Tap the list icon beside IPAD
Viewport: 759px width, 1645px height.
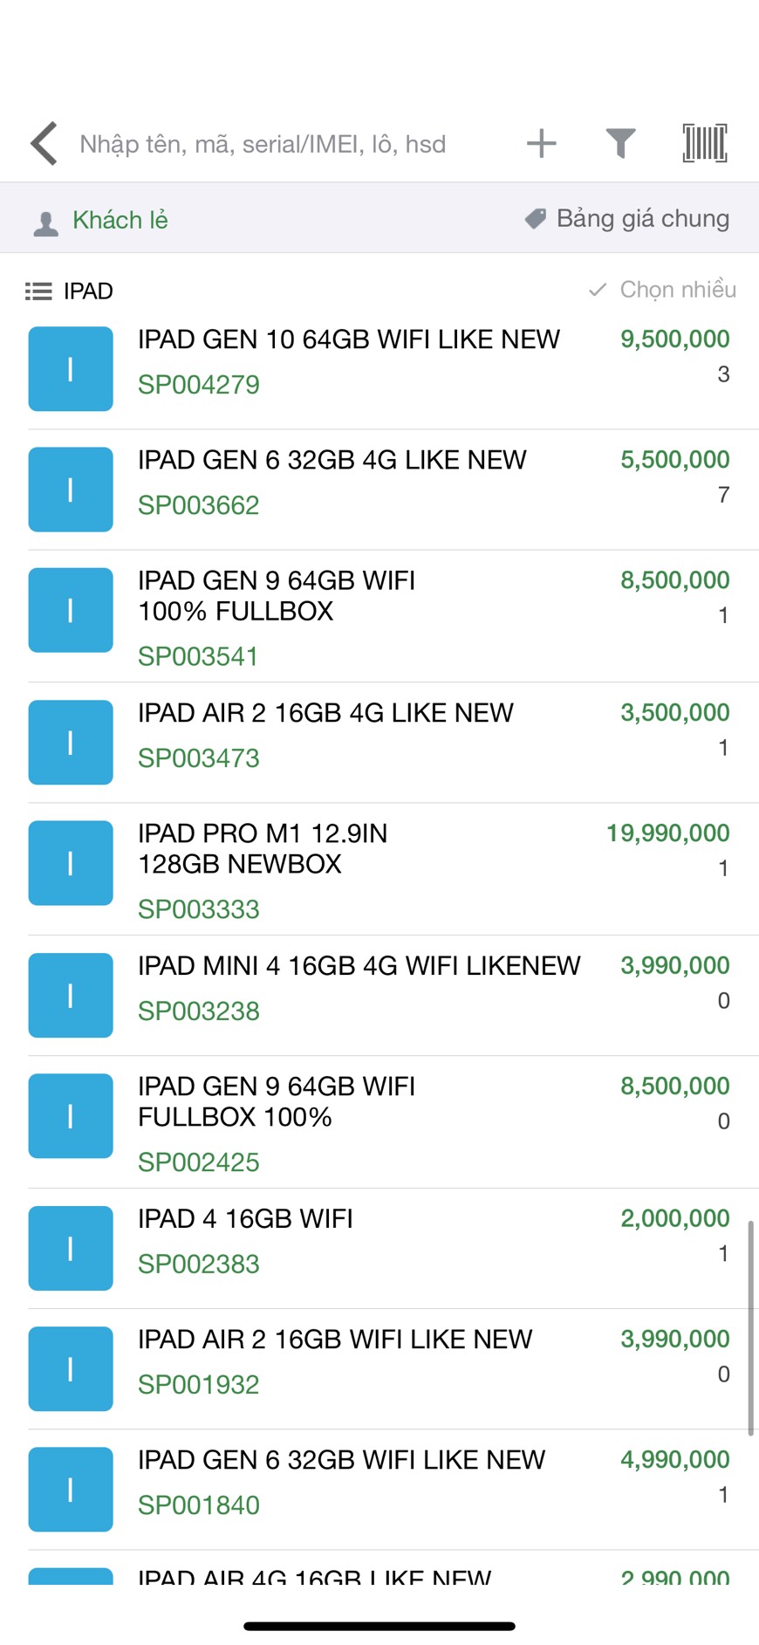[38, 291]
